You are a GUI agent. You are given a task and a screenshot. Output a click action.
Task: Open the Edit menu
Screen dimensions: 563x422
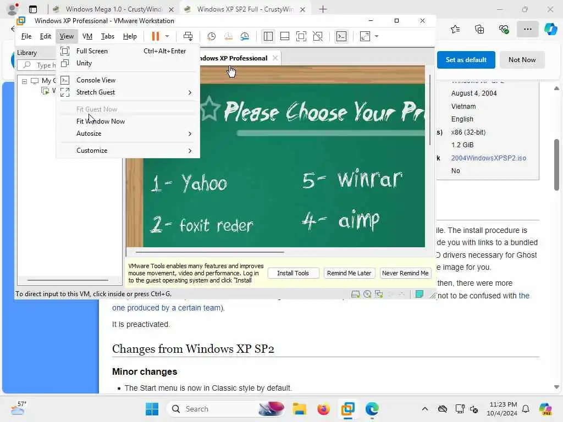pyautogui.click(x=45, y=36)
